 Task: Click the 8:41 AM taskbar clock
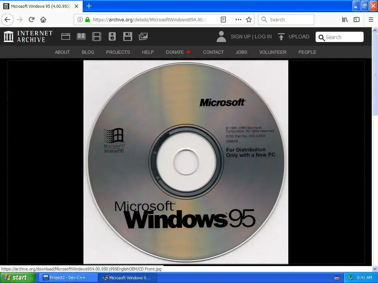coord(364,278)
